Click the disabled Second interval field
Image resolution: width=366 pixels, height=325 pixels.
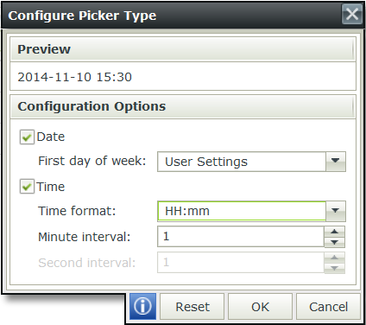(x=241, y=263)
